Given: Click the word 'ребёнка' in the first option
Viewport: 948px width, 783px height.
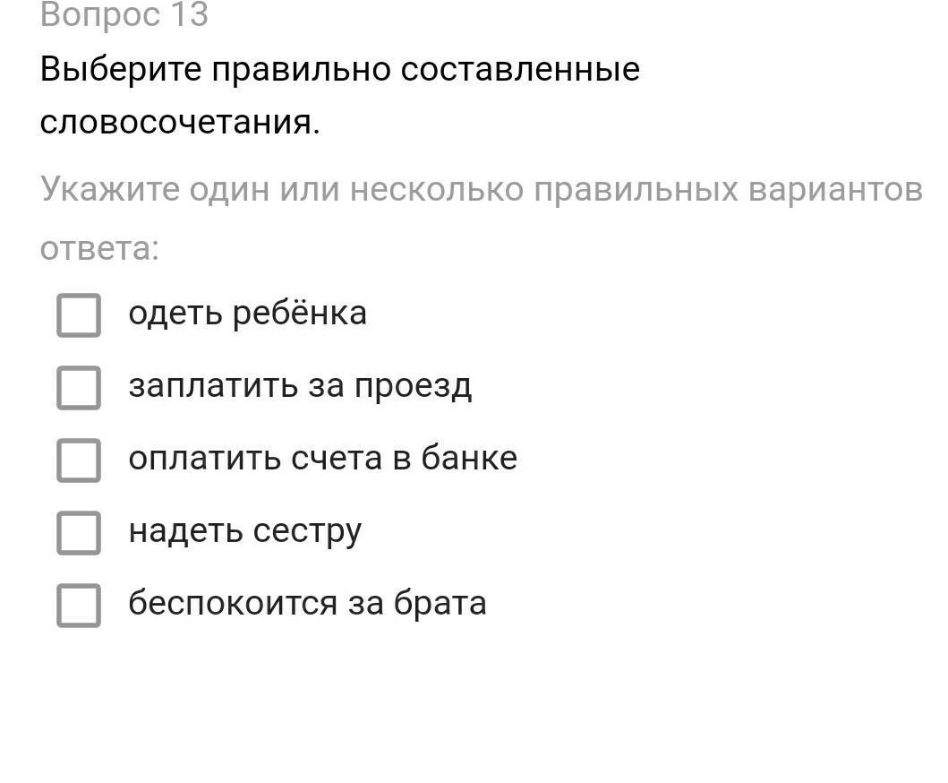Looking at the screenshot, I should 299,314.
